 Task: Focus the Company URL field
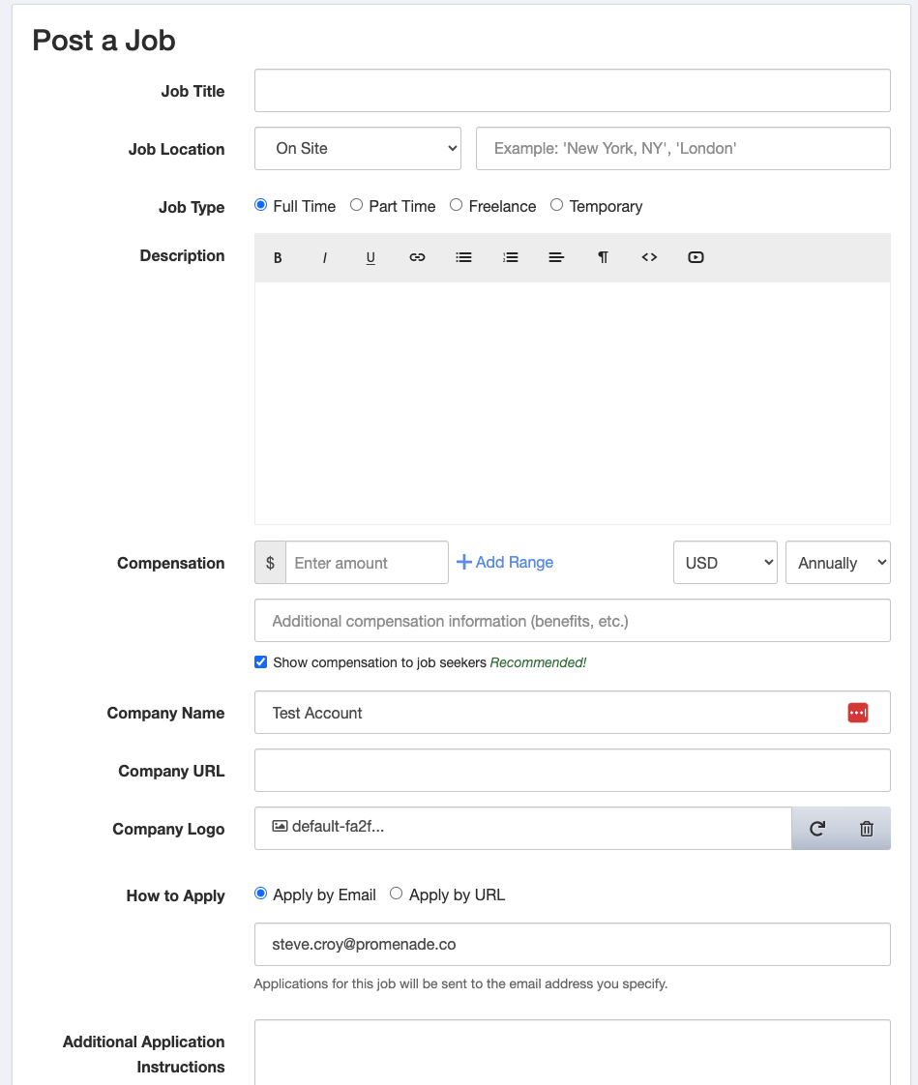pos(573,770)
